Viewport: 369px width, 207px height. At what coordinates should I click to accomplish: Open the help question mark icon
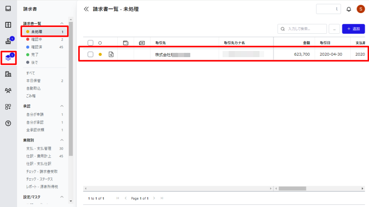pyautogui.click(x=8, y=123)
